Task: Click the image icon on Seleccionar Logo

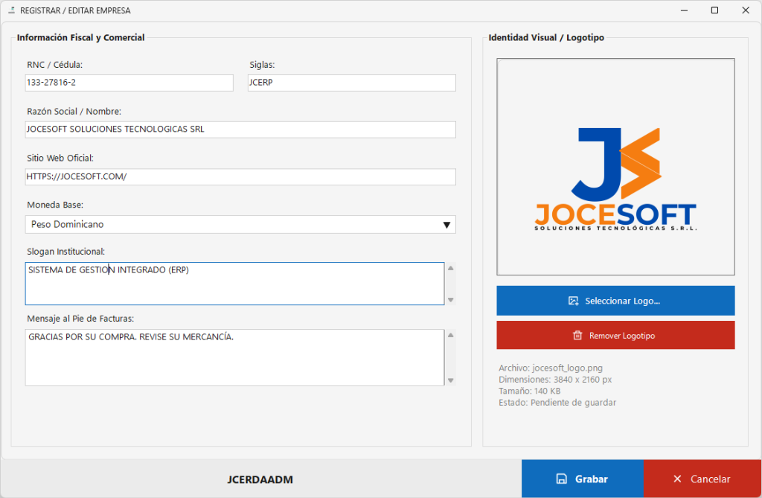Action: click(x=574, y=301)
